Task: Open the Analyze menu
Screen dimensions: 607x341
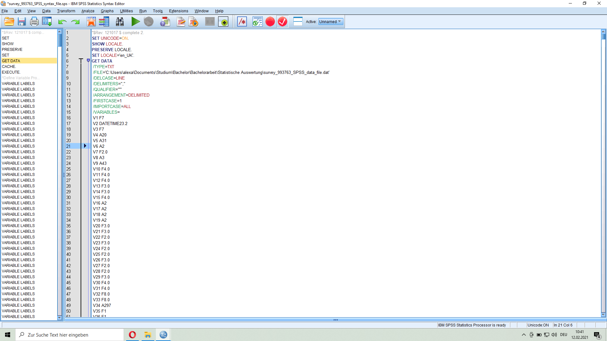Action: pyautogui.click(x=88, y=11)
